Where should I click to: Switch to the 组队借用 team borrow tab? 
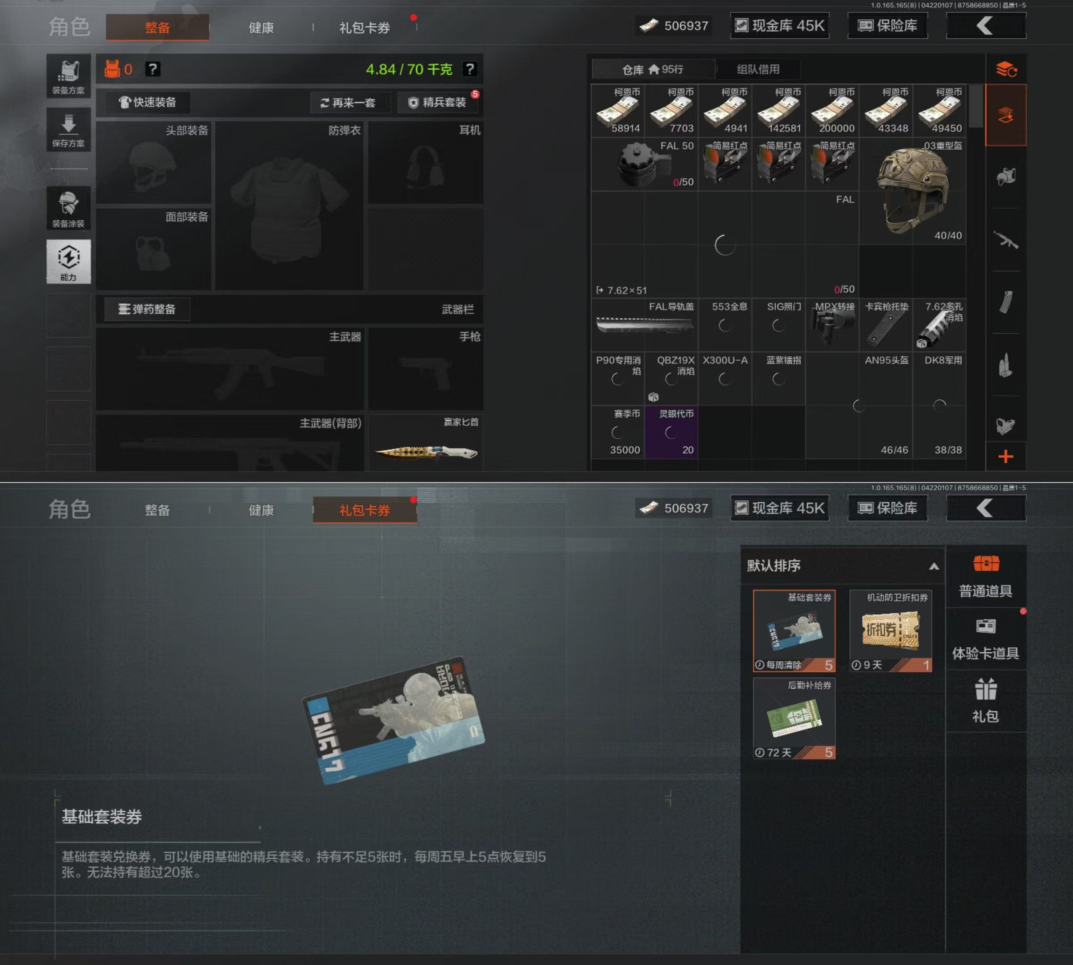pos(758,69)
